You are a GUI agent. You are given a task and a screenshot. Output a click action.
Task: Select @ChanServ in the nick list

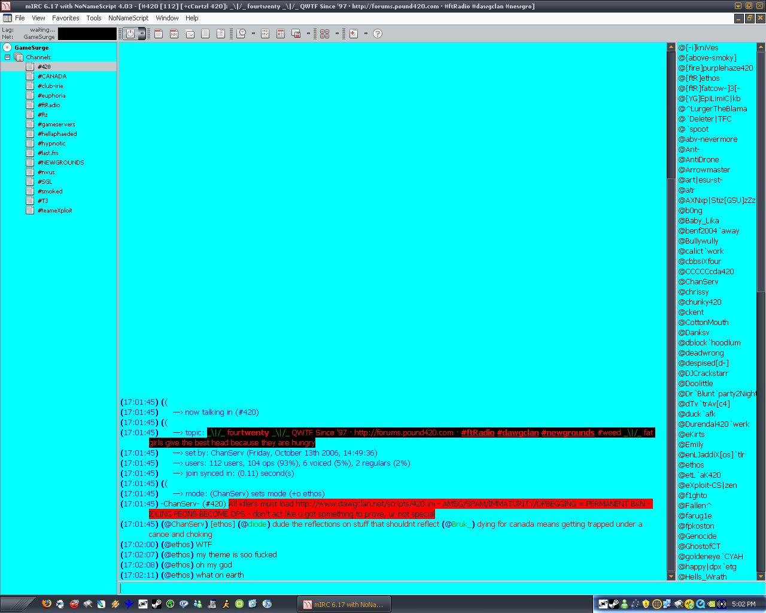[698, 282]
